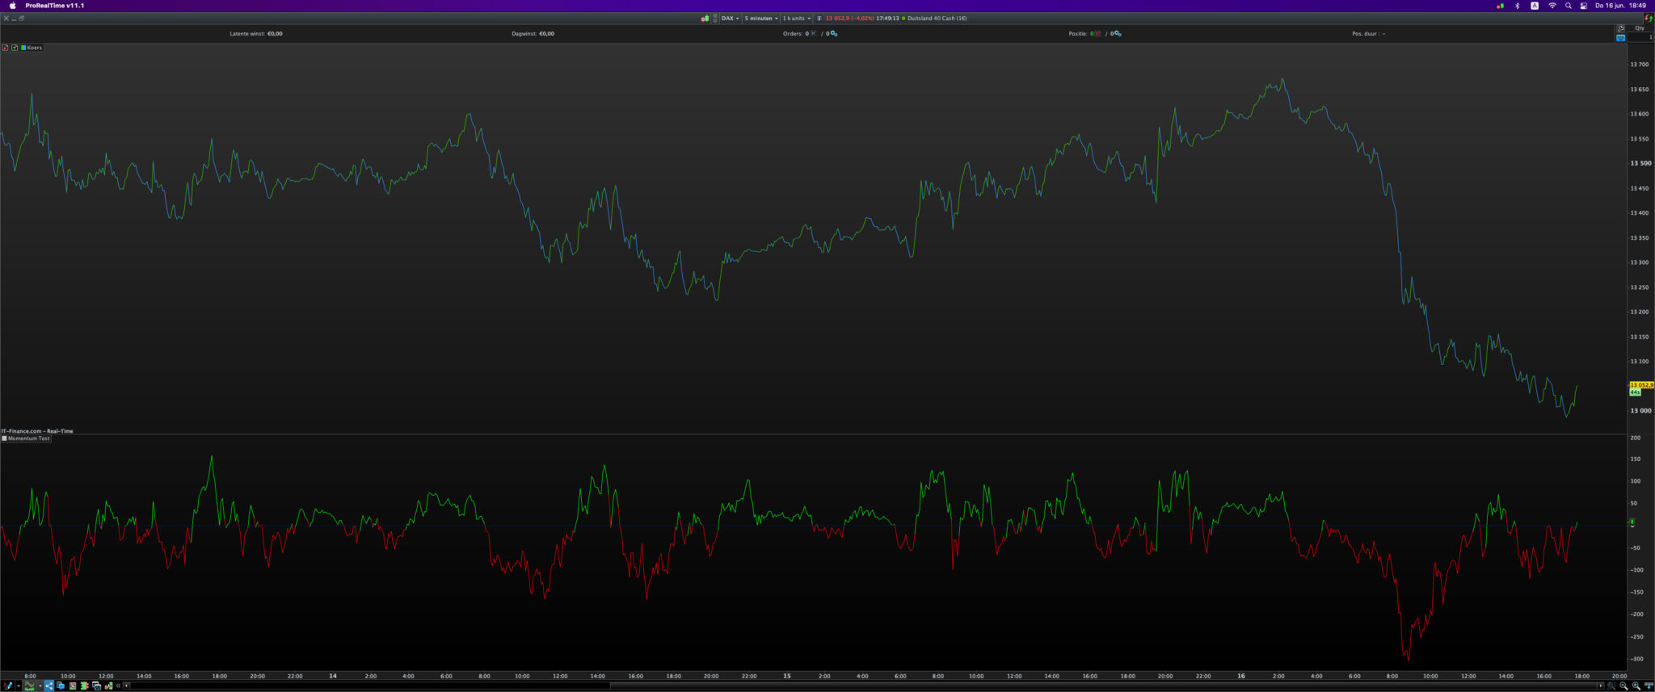Click the Duitsland 40 Cash instrument name

point(937,18)
